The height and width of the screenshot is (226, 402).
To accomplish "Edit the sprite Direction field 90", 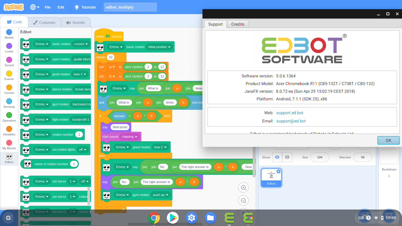I will tap(363, 157).
